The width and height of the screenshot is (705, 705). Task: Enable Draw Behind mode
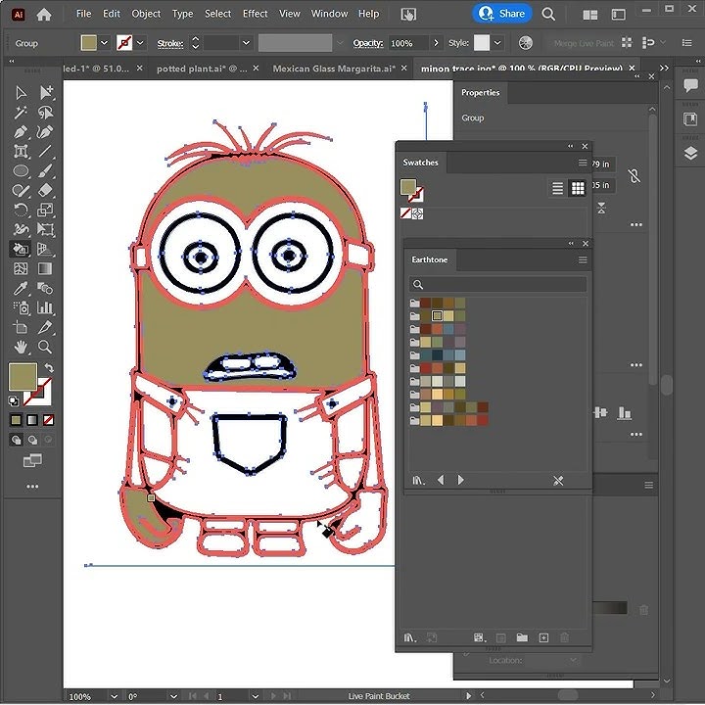point(32,440)
